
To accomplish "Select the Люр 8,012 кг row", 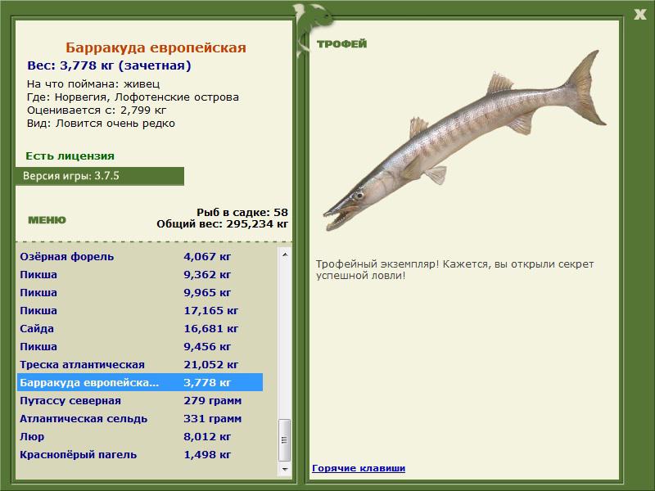I will point(140,436).
